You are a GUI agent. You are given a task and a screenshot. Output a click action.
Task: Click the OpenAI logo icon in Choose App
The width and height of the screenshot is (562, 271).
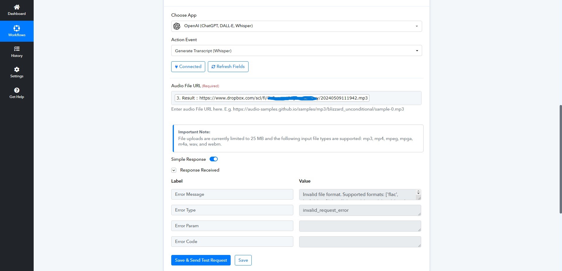tap(177, 26)
